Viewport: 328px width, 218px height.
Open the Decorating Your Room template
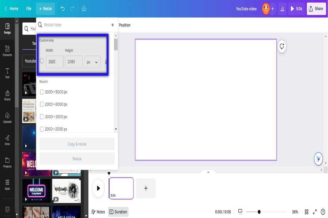tap(29, 111)
